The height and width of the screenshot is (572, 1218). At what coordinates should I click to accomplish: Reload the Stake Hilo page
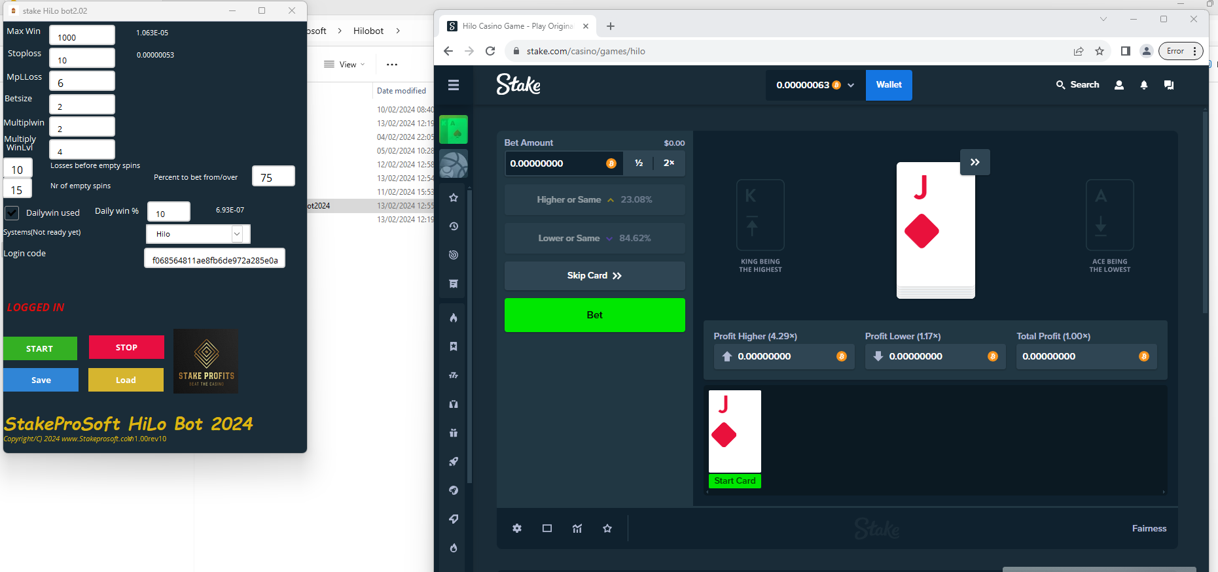point(490,51)
